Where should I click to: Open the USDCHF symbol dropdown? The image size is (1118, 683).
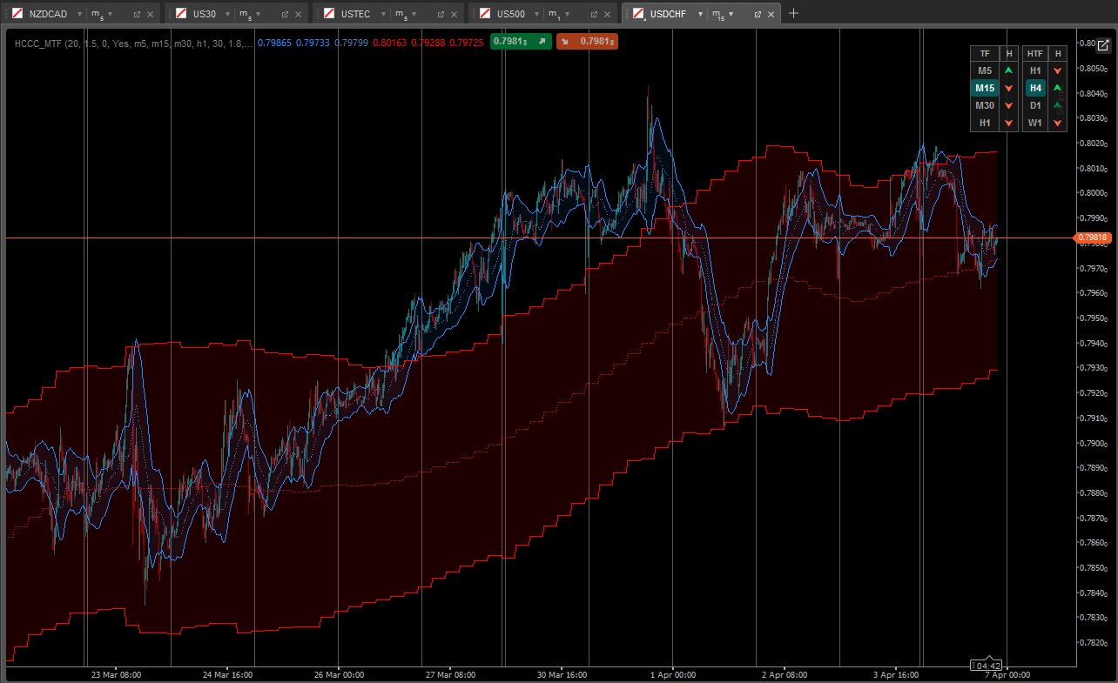(x=700, y=14)
